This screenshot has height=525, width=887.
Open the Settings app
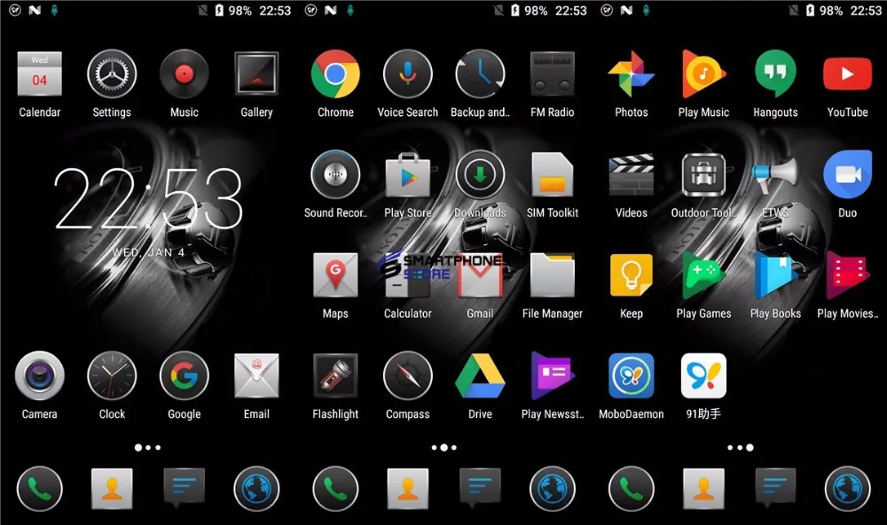tap(112, 74)
